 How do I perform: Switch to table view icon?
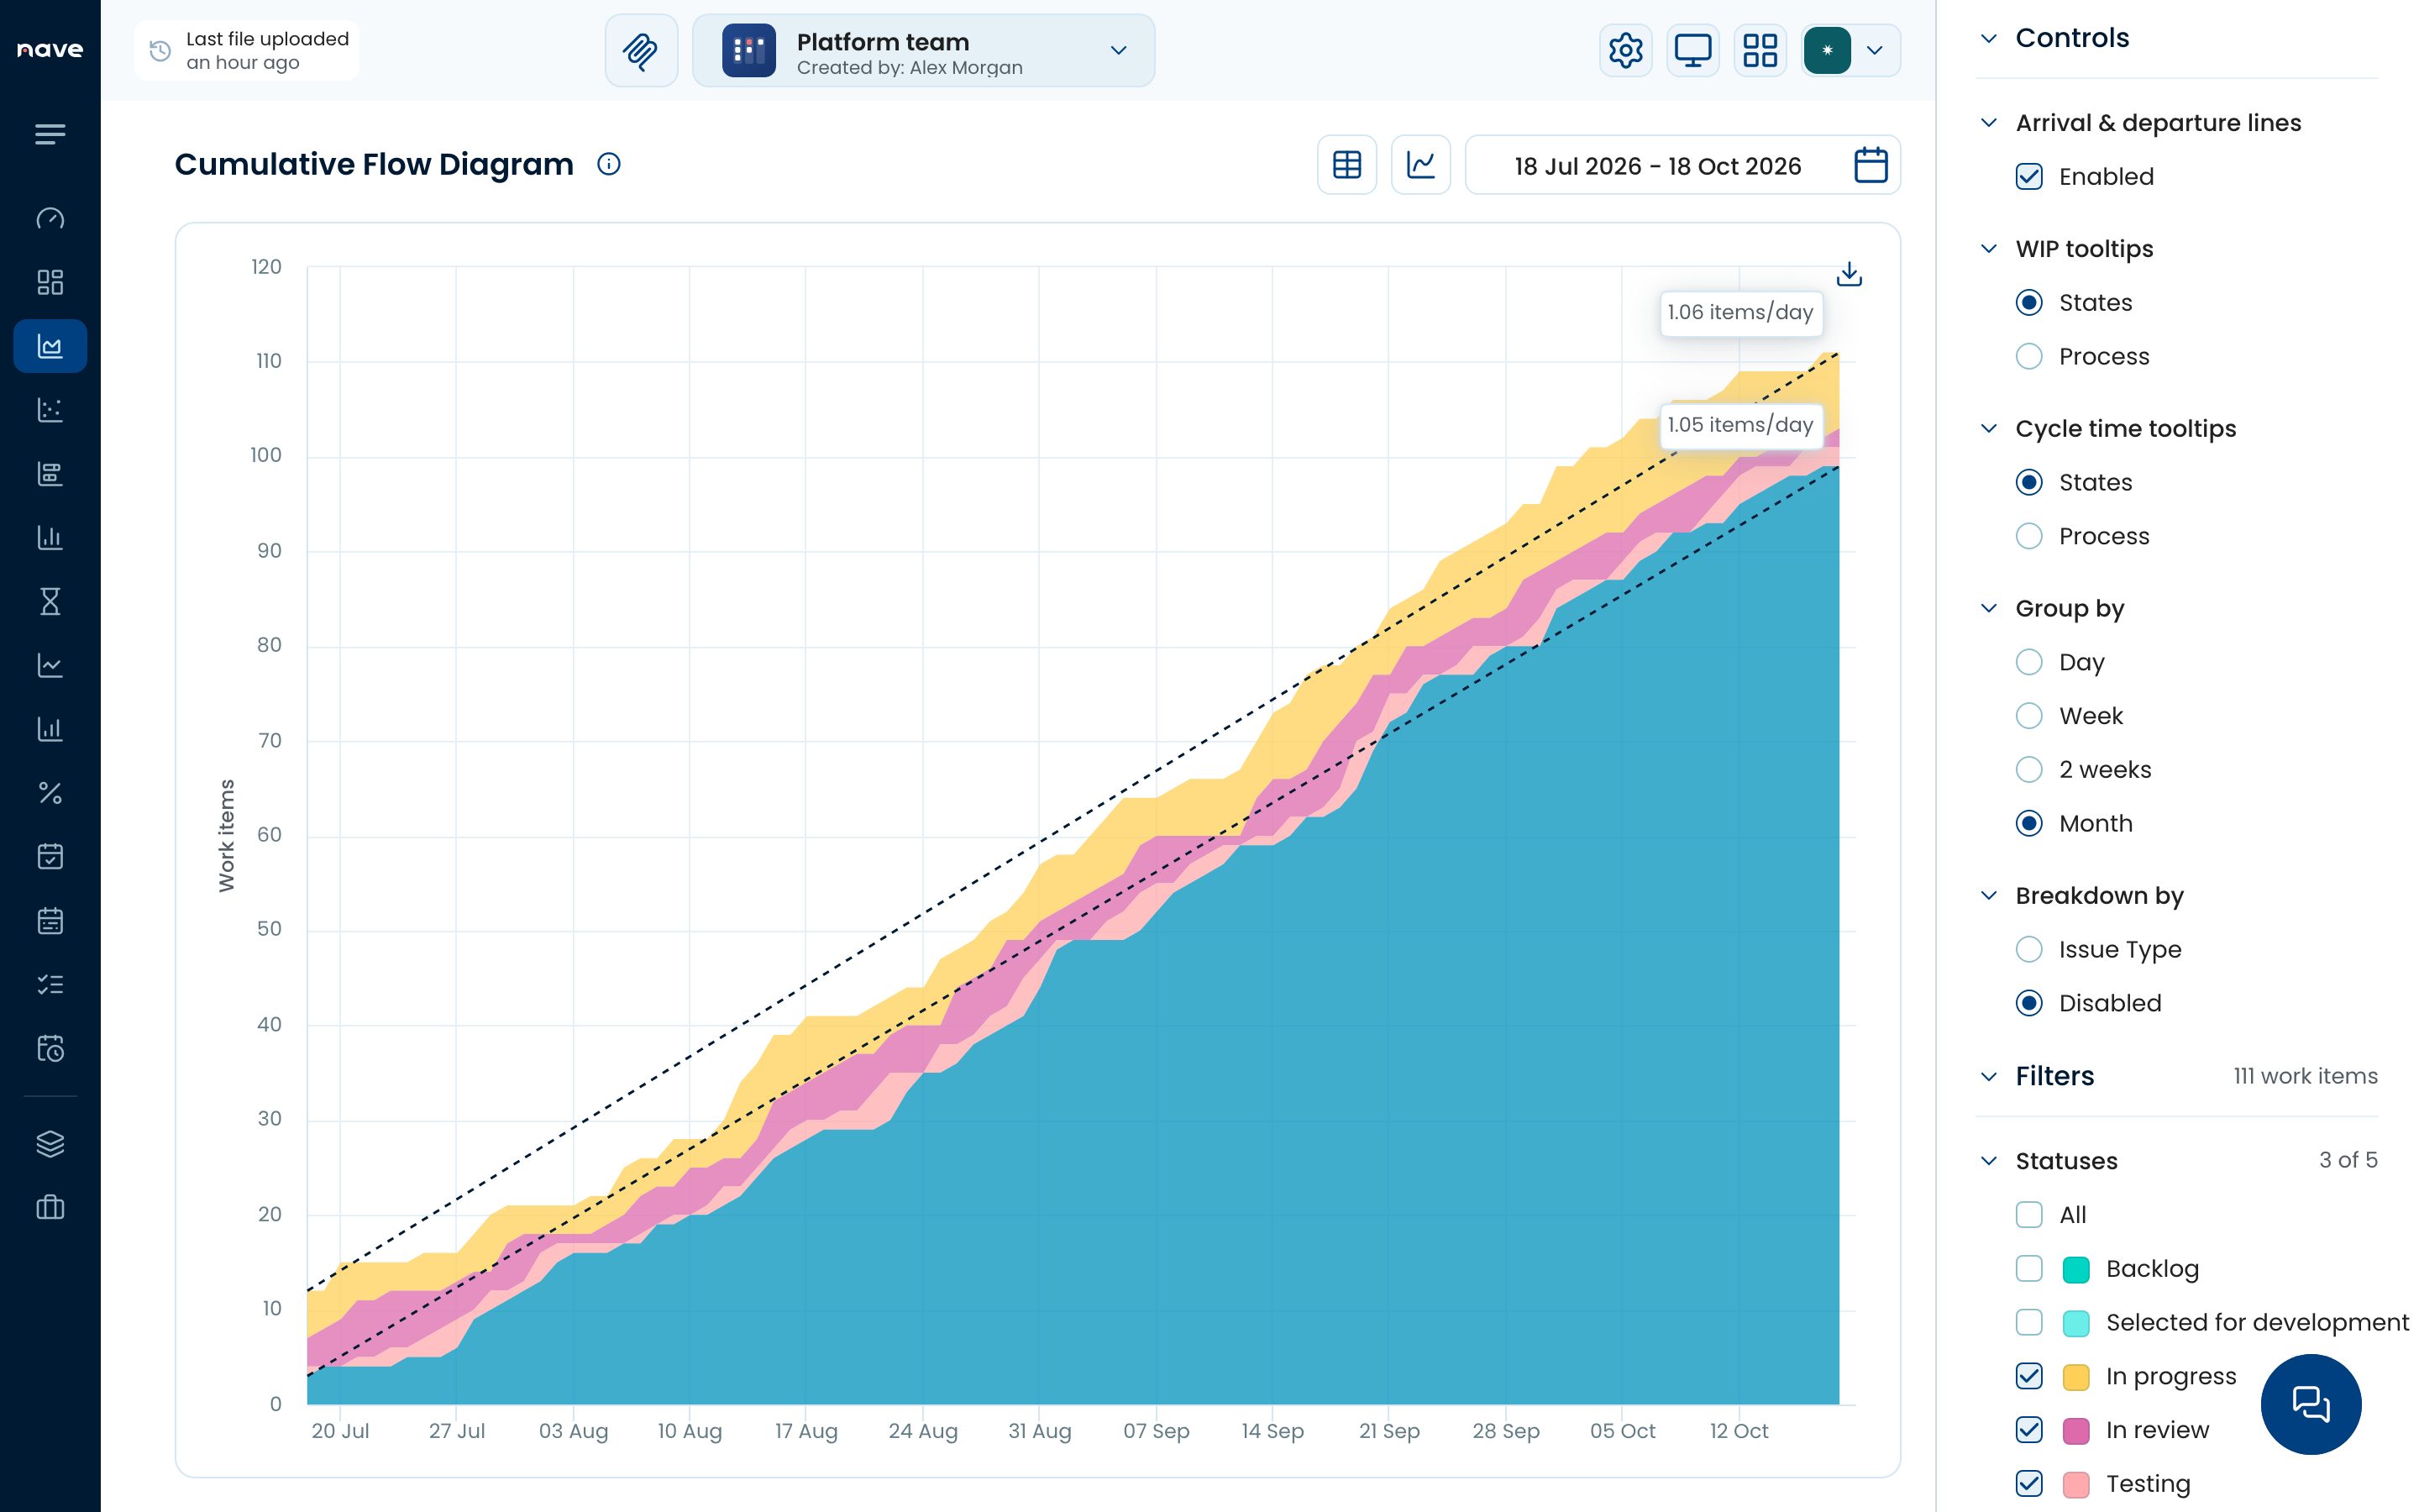[x=1346, y=165]
